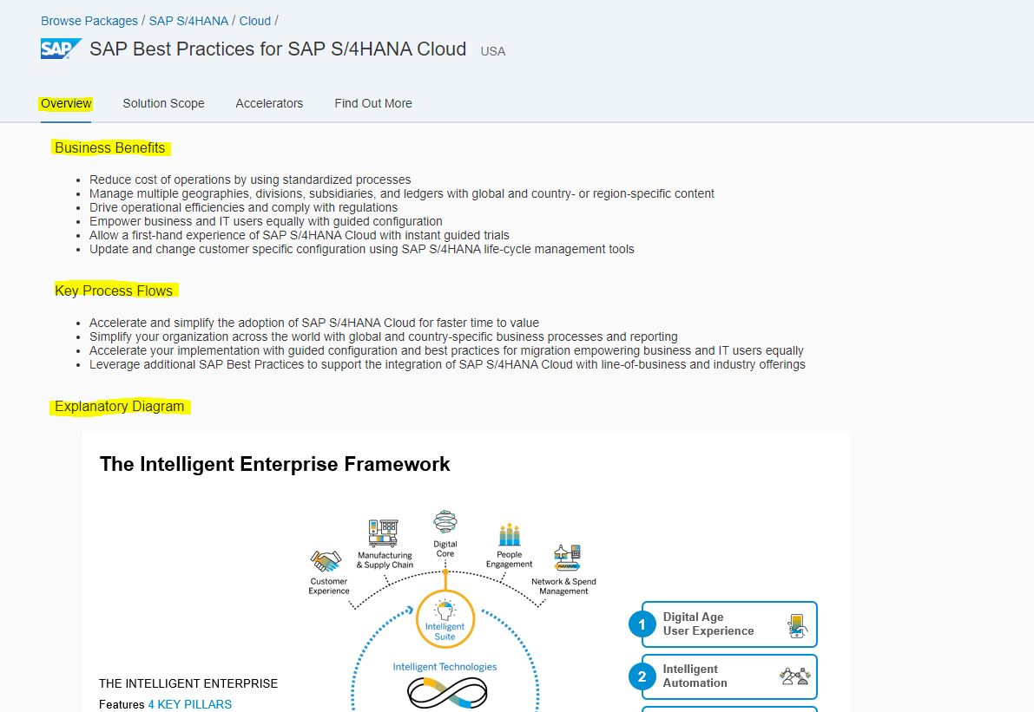
Task: Select the Intelligent Automation card
Action: (729, 676)
